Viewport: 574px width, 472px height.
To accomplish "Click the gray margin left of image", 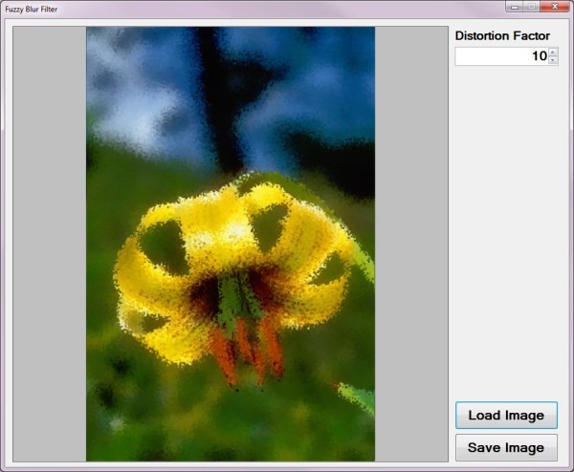I will (50, 239).
